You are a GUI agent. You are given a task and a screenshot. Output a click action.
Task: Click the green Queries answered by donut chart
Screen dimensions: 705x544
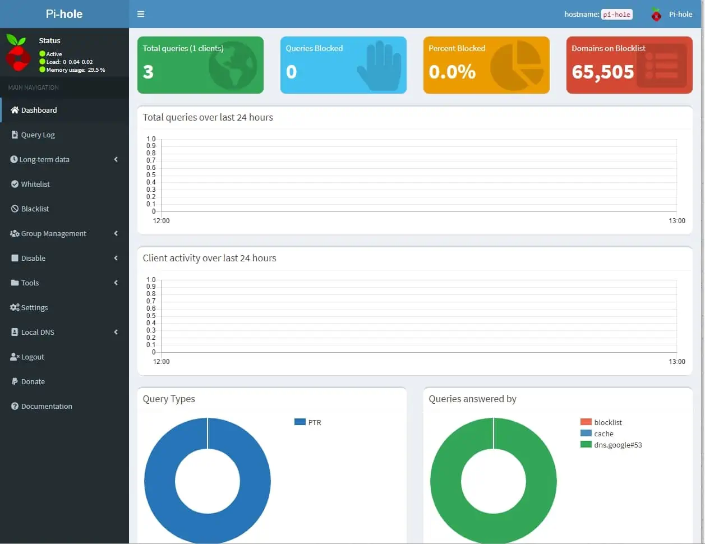point(446,481)
